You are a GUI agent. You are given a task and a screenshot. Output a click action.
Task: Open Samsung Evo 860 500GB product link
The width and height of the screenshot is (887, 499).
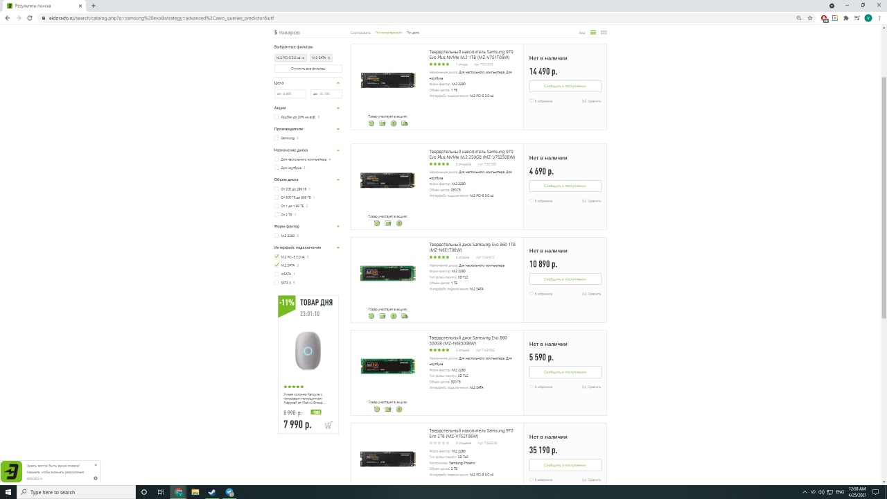[x=468, y=340]
